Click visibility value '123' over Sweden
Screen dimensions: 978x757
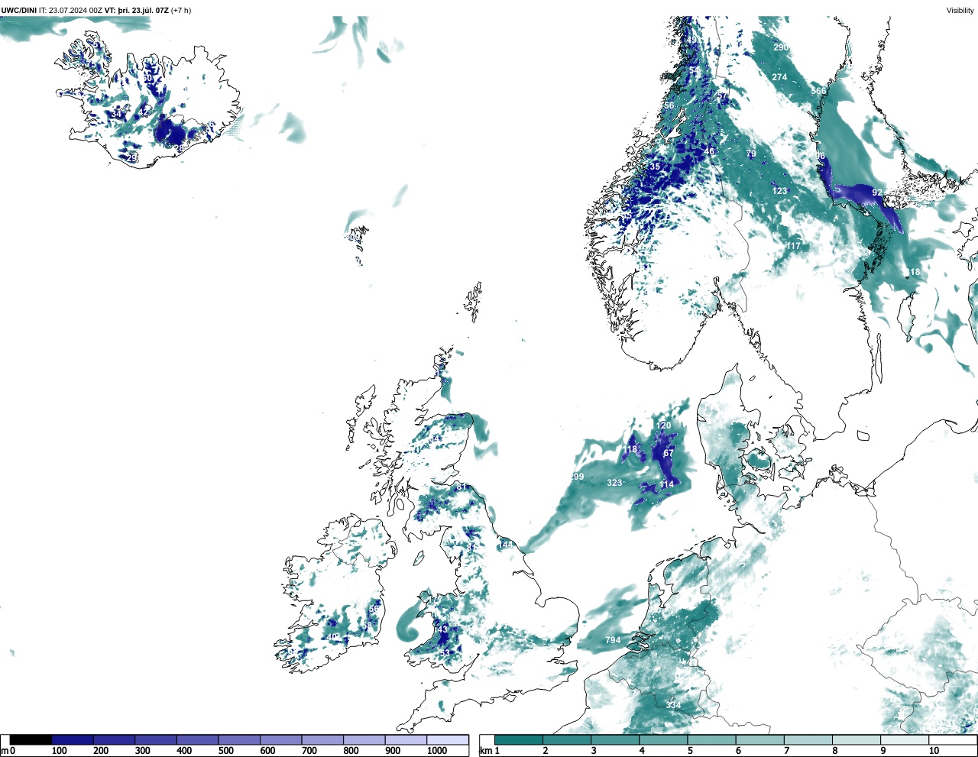tap(779, 191)
